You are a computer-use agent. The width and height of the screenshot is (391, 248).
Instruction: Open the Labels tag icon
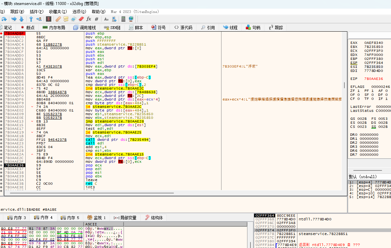pyautogui.click(x=74, y=19)
